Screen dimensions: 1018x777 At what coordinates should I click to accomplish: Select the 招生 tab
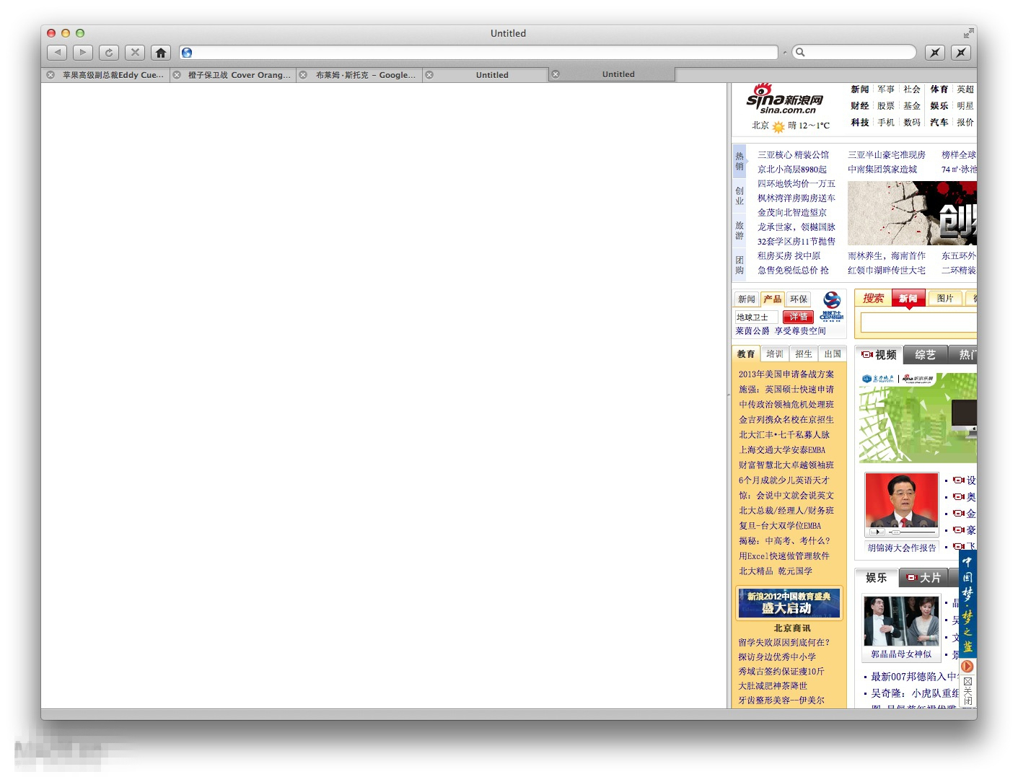(804, 354)
